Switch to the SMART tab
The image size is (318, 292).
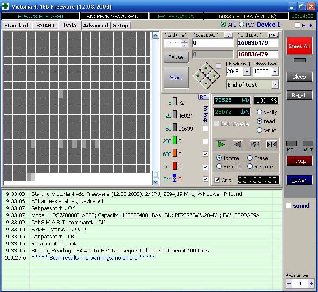[x=45, y=25]
